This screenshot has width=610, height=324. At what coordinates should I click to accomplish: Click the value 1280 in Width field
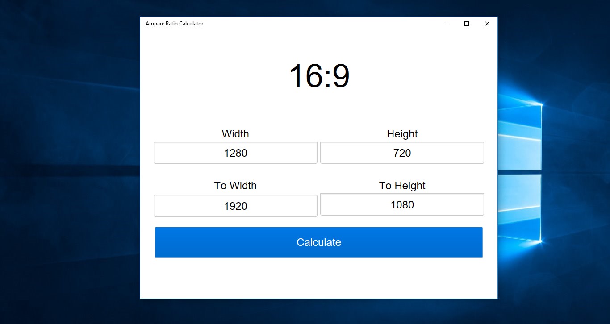click(235, 153)
